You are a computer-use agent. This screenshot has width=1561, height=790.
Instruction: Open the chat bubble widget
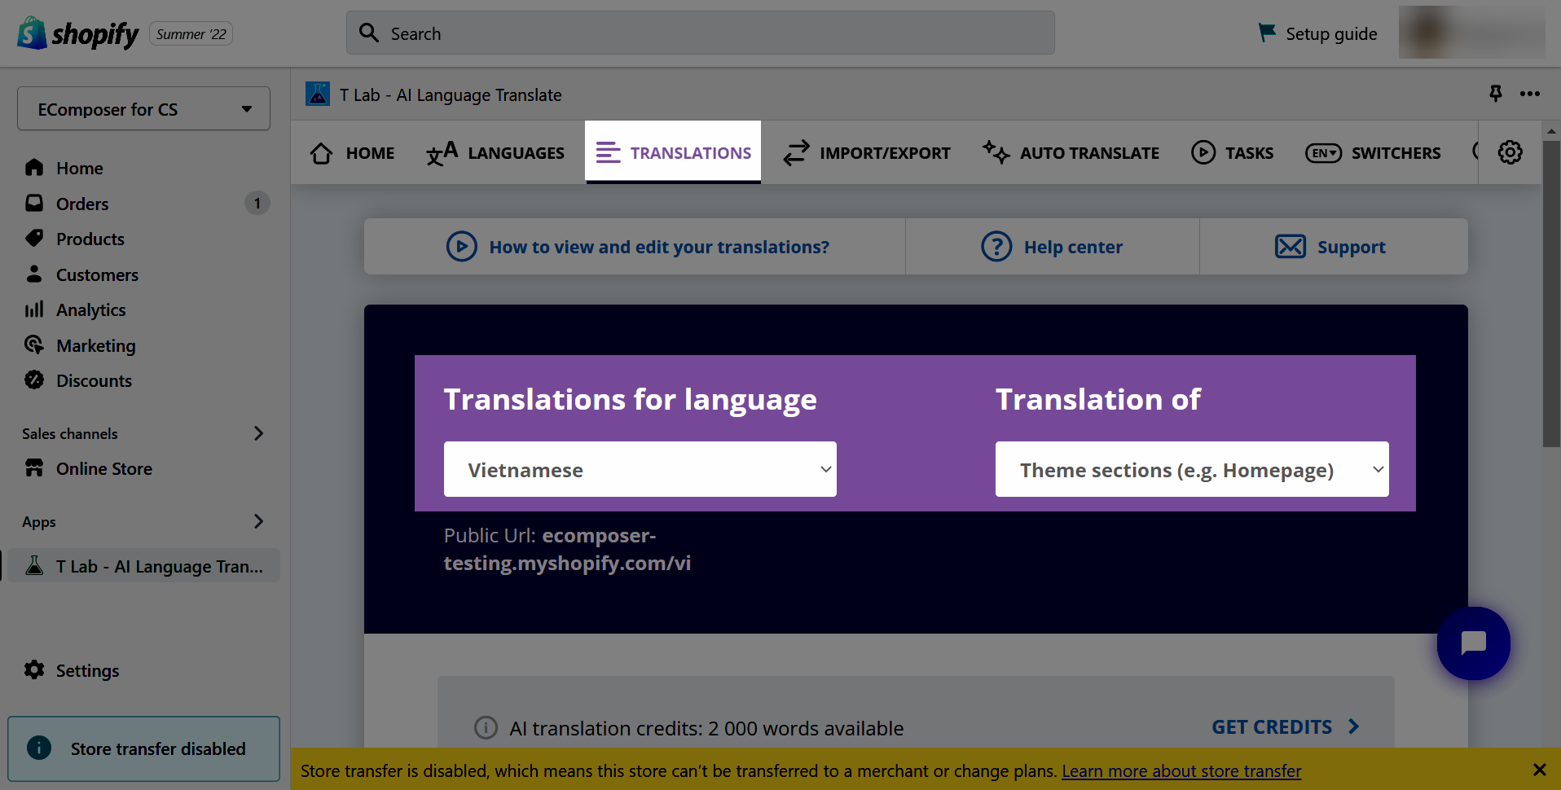click(1473, 643)
